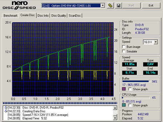Click the purple Buffer graph color swatch
163x122 pixels.
124,89
